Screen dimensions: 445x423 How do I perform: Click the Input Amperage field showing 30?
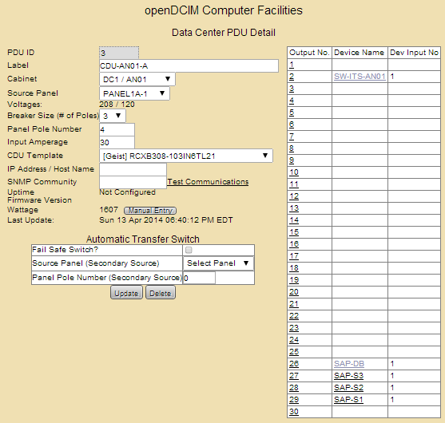[117, 142]
